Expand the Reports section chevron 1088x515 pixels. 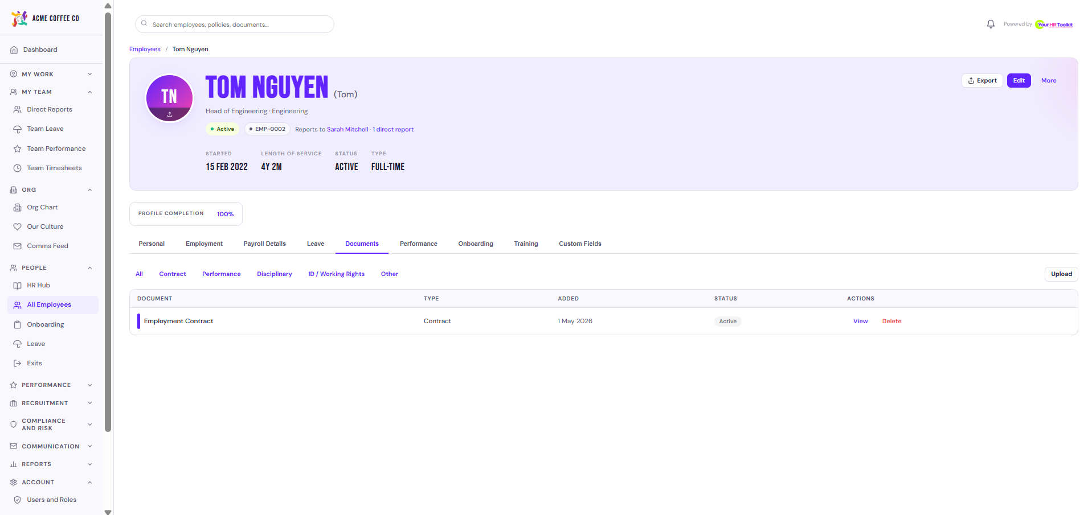(90, 464)
